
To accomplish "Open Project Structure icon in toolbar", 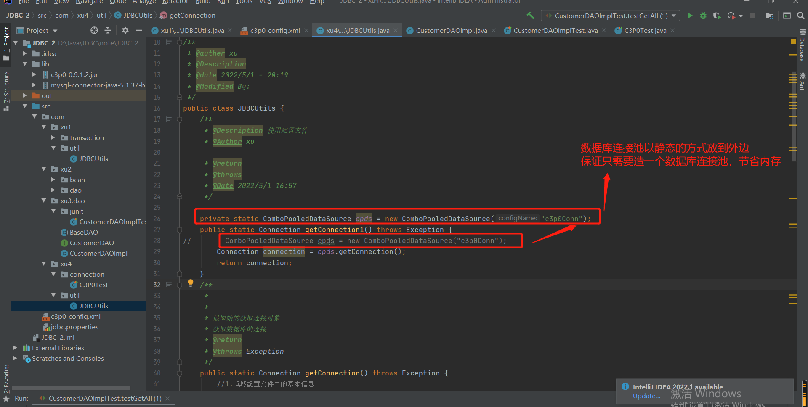I will 770,16.
